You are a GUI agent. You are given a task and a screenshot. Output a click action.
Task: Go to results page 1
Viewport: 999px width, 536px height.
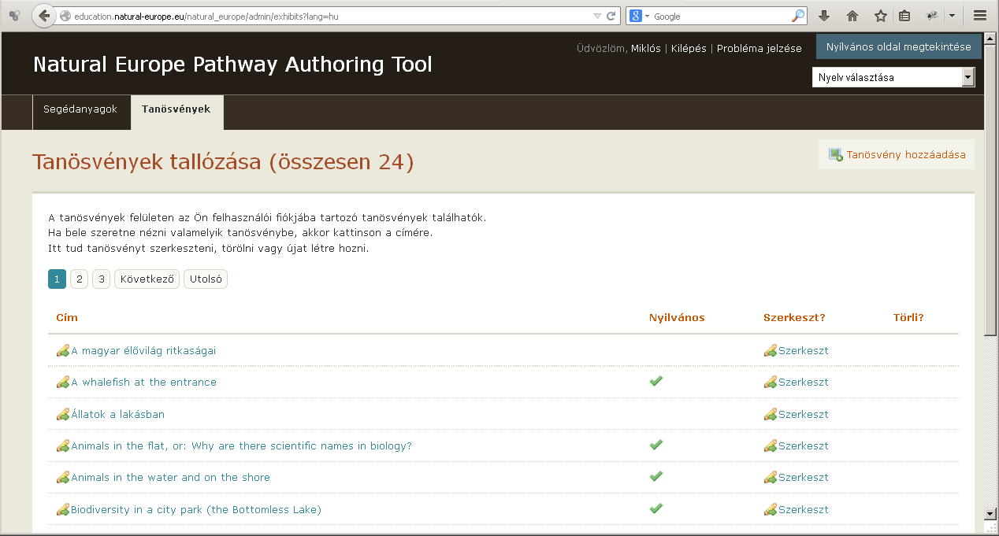click(x=57, y=279)
